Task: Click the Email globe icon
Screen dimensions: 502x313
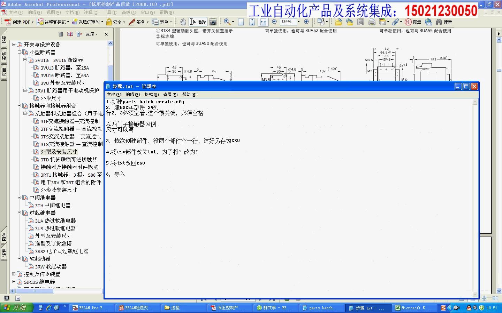Action: (x=428, y=22)
